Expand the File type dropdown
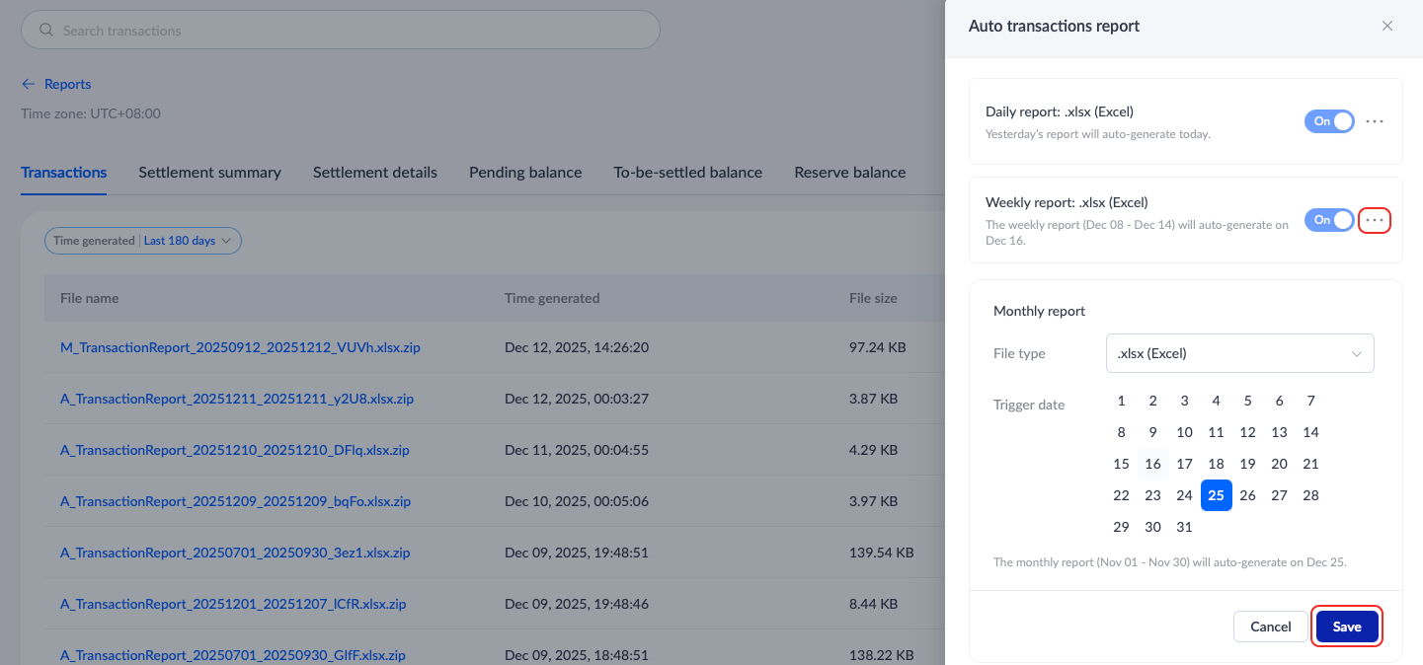 [1239, 353]
